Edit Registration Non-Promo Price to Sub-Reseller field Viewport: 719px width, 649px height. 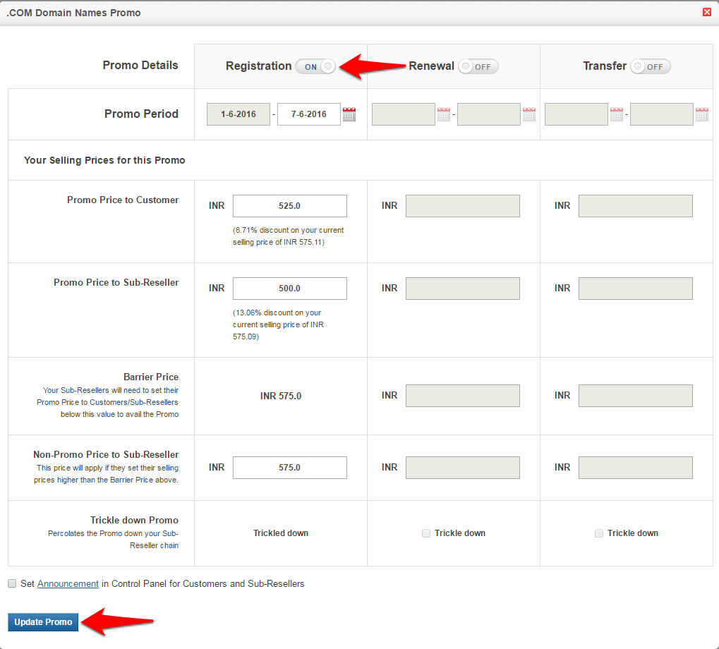point(289,468)
